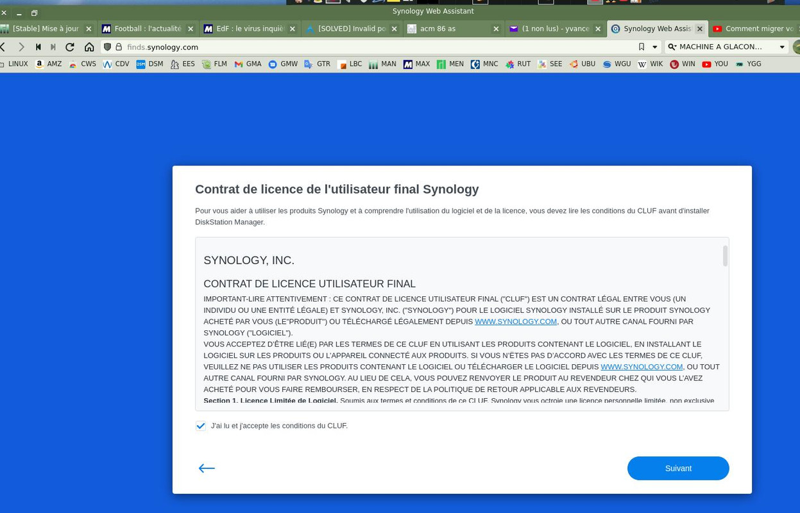The image size is (800, 513).
Task: Open the EES bookmark
Action: [183, 64]
